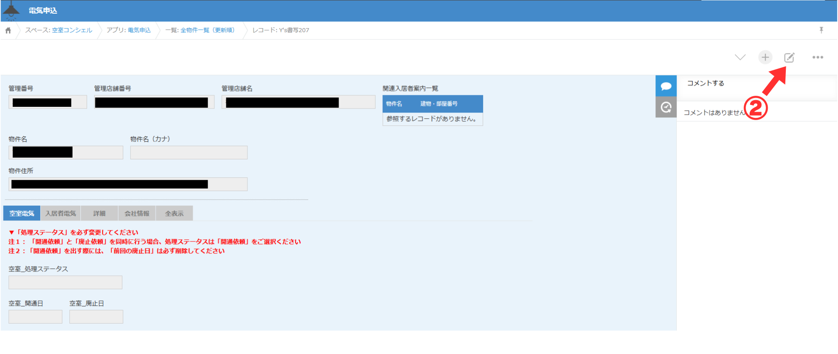The width and height of the screenshot is (838, 354).
Task: Open the change history clock icon
Action: pos(666,107)
